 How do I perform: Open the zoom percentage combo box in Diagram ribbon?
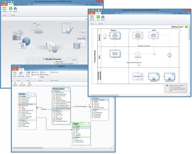(x=35, y=77)
